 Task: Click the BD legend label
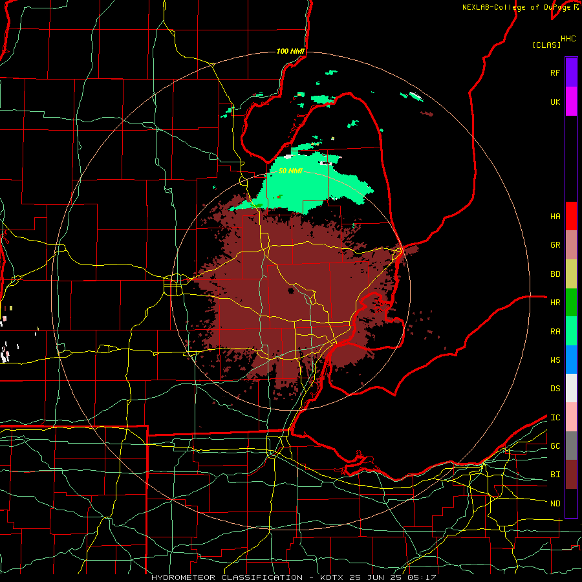click(x=555, y=274)
